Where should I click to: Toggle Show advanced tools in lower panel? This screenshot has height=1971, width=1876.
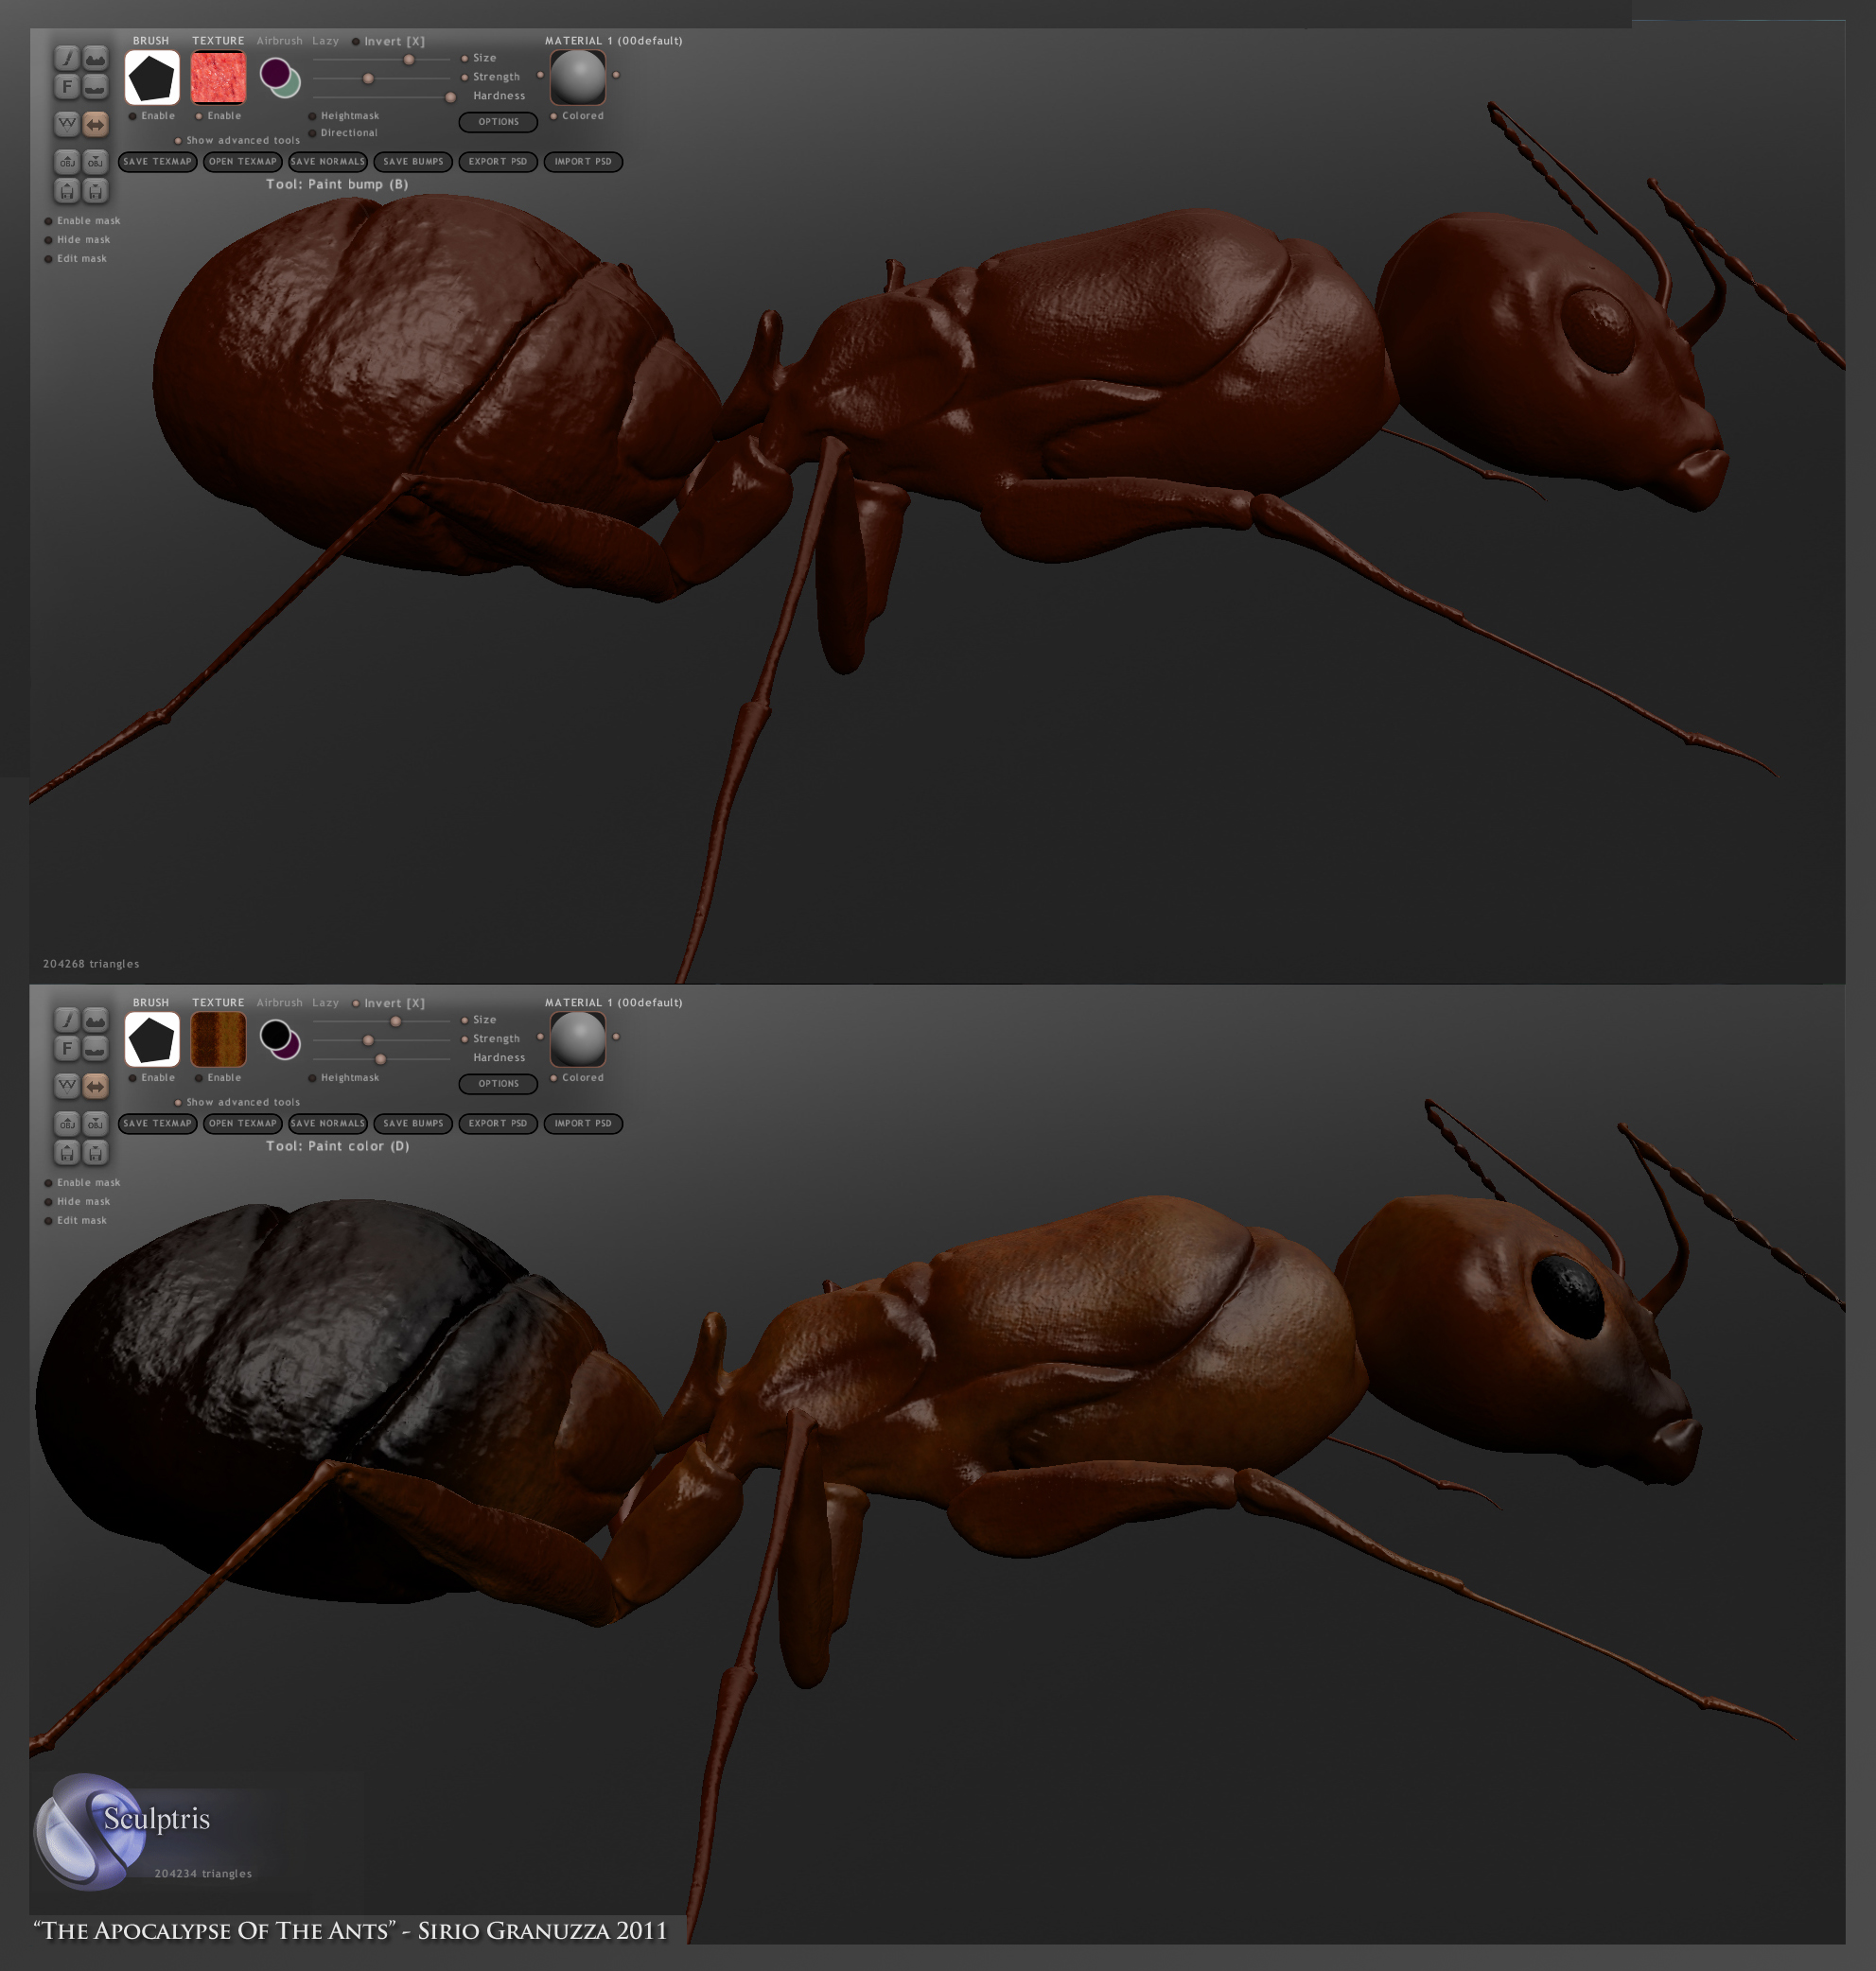[178, 1103]
